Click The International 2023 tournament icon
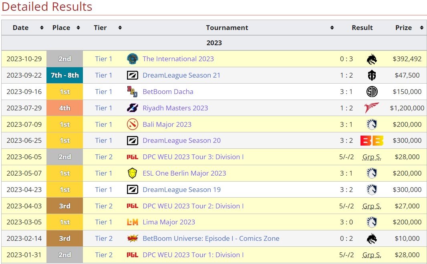Viewport: 427px width, 264px height. pos(133,59)
